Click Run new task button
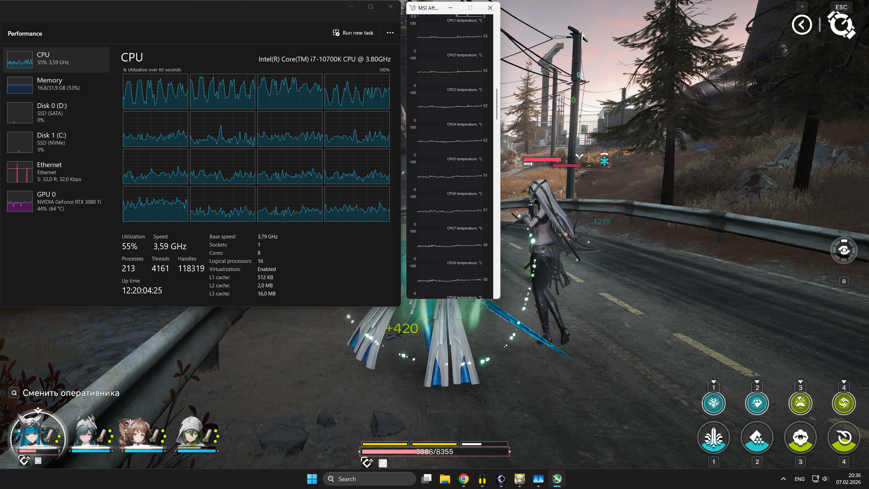869x489 pixels. tap(353, 33)
